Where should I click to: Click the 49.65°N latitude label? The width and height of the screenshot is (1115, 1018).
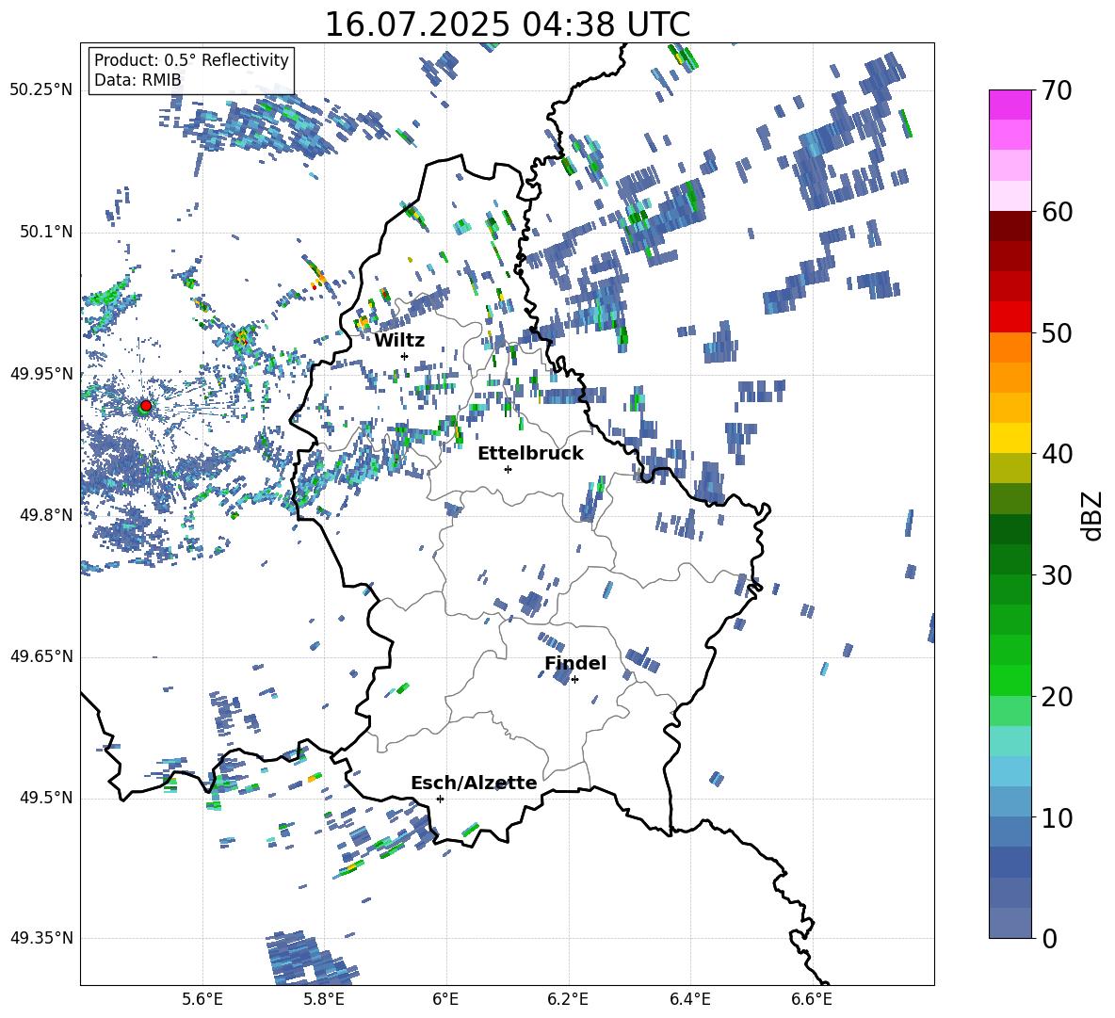pos(41,656)
